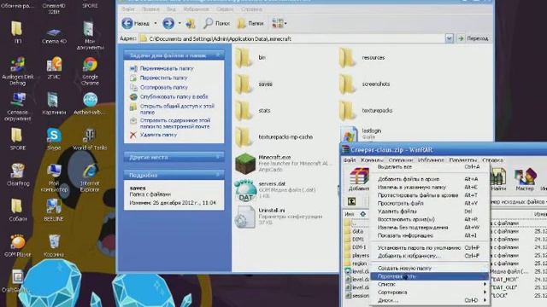Open the Explorer Views dropdown button
The width and height of the screenshot is (547, 307).
point(279,23)
